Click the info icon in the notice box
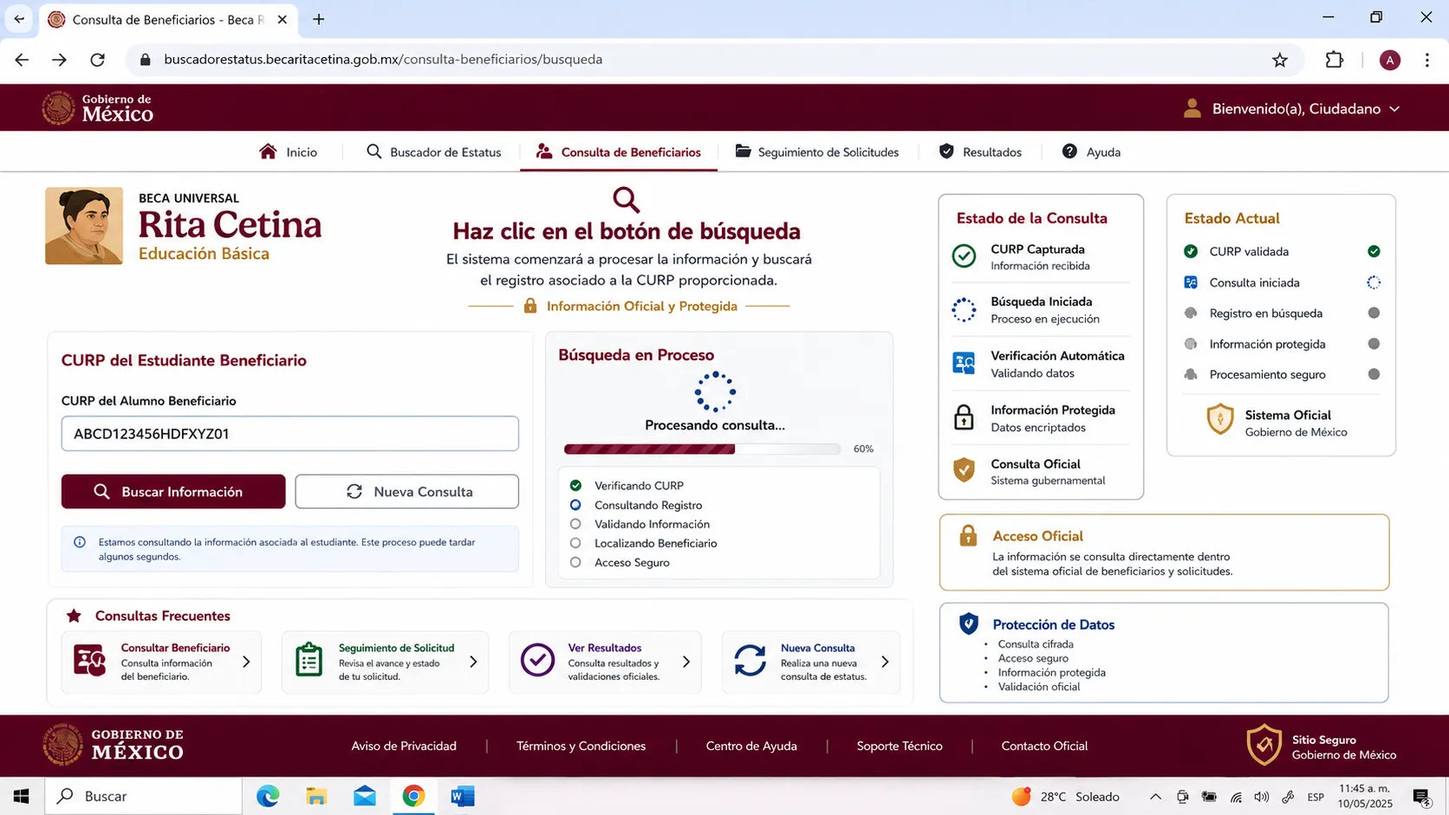The width and height of the screenshot is (1449, 815). (x=80, y=542)
